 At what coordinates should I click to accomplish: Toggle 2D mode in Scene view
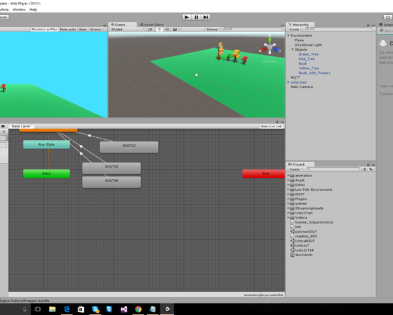click(150, 29)
